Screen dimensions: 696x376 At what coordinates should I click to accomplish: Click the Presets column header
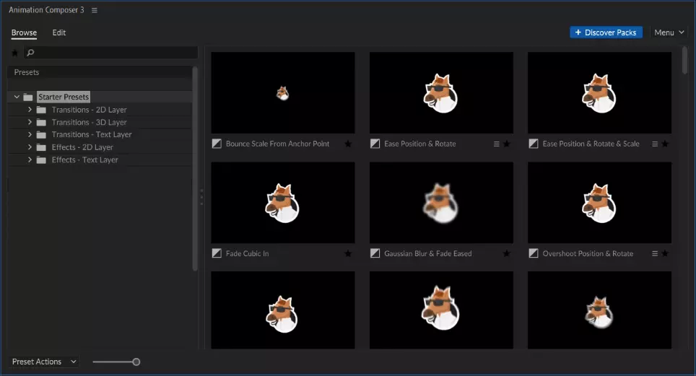click(100, 72)
